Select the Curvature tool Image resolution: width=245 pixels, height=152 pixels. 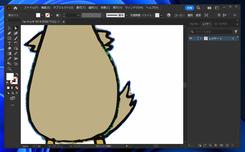(16, 33)
